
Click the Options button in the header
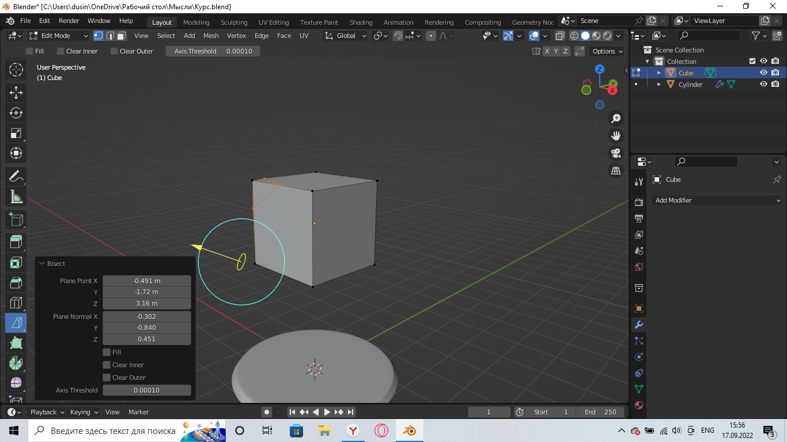click(604, 51)
